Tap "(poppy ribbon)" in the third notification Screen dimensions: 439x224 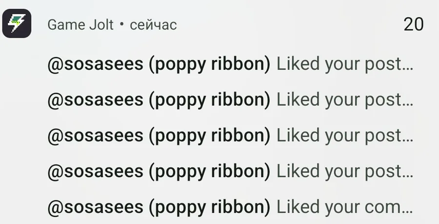[209, 136]
